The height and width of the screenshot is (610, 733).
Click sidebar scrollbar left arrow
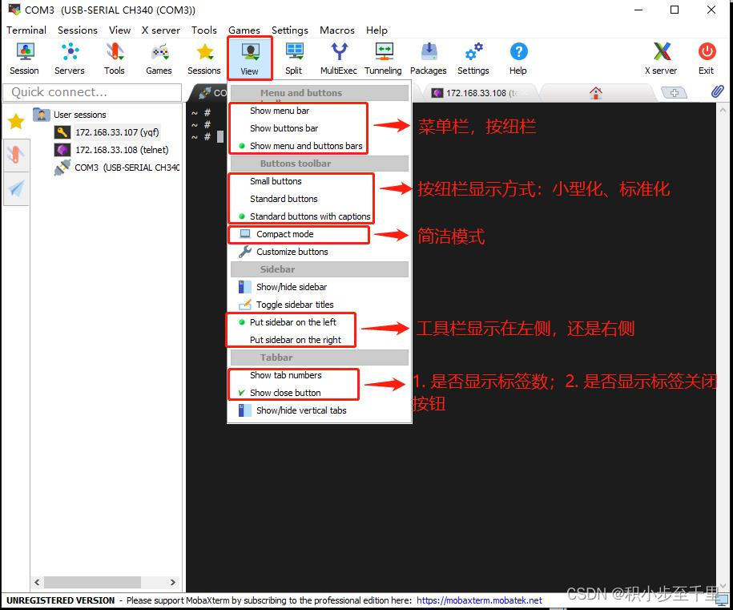pos(37,583)
